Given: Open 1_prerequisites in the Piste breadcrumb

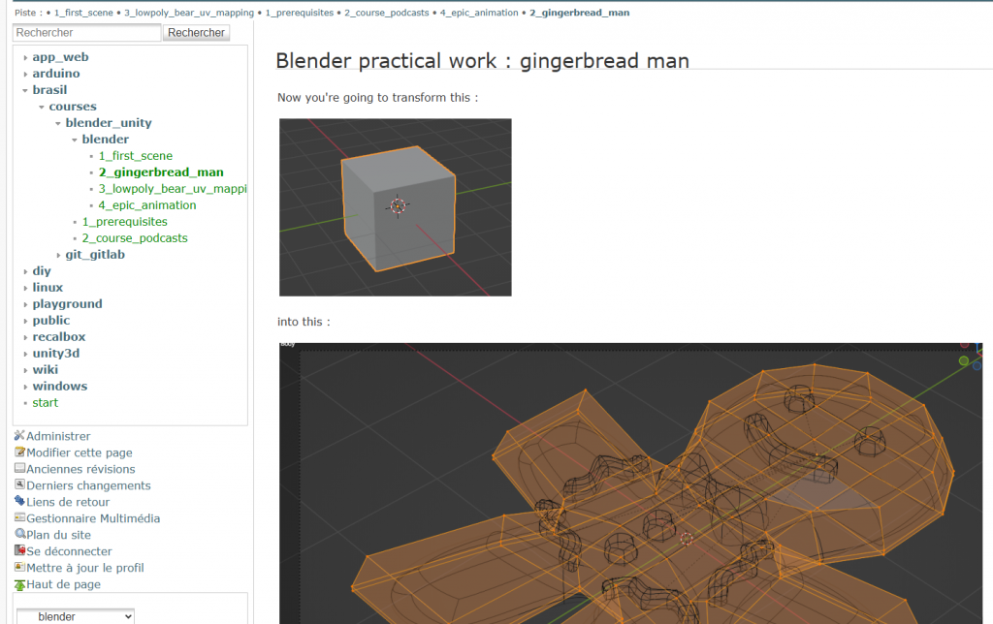Looking at the screenshot, I should point(299,13).
